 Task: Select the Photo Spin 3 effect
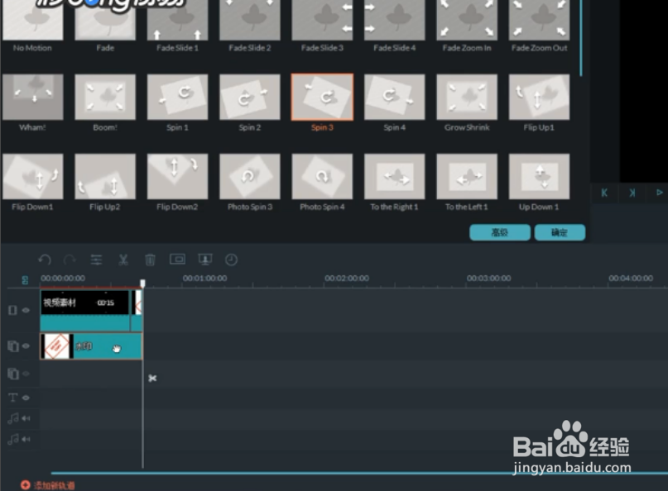[250, 177]
